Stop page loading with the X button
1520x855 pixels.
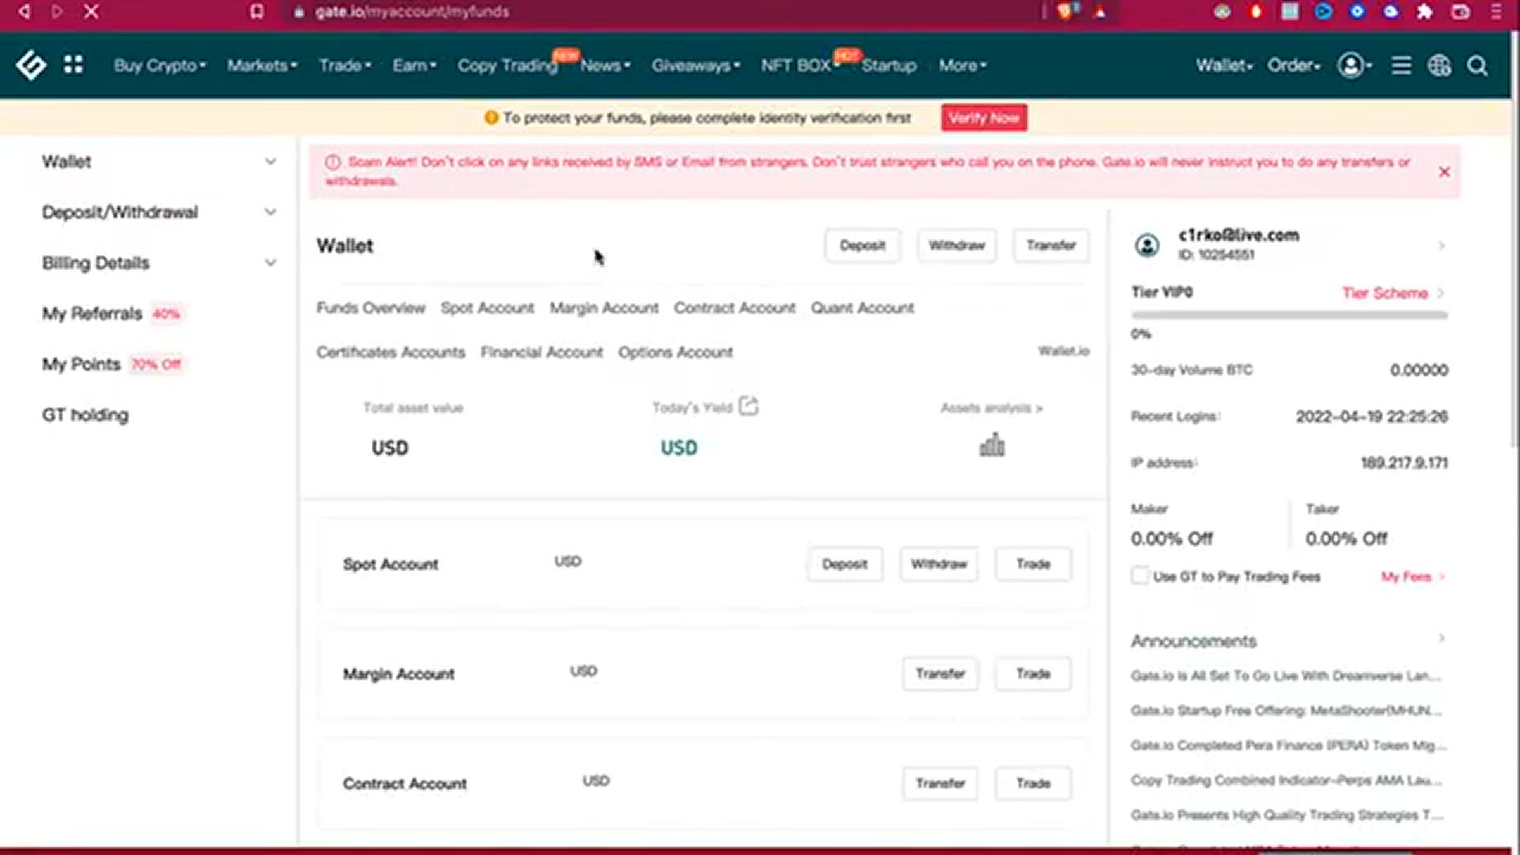tap(91, 12)
